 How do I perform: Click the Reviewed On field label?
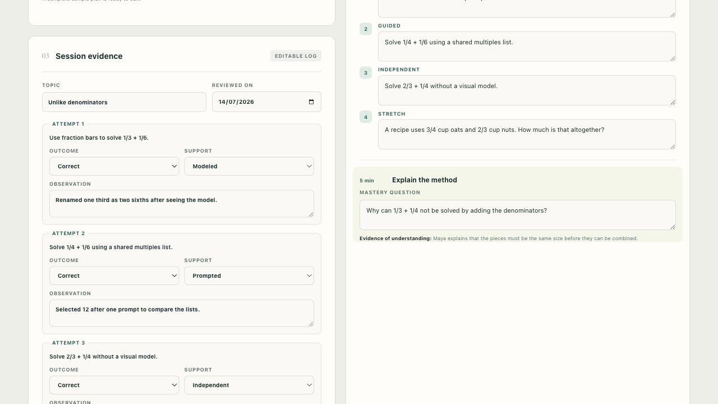pyautogui.click(x=232, y=85)
